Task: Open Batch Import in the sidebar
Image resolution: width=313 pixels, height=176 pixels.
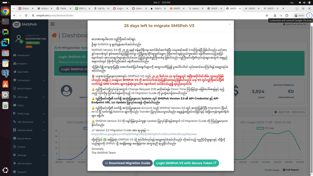Action: (24, 89)
